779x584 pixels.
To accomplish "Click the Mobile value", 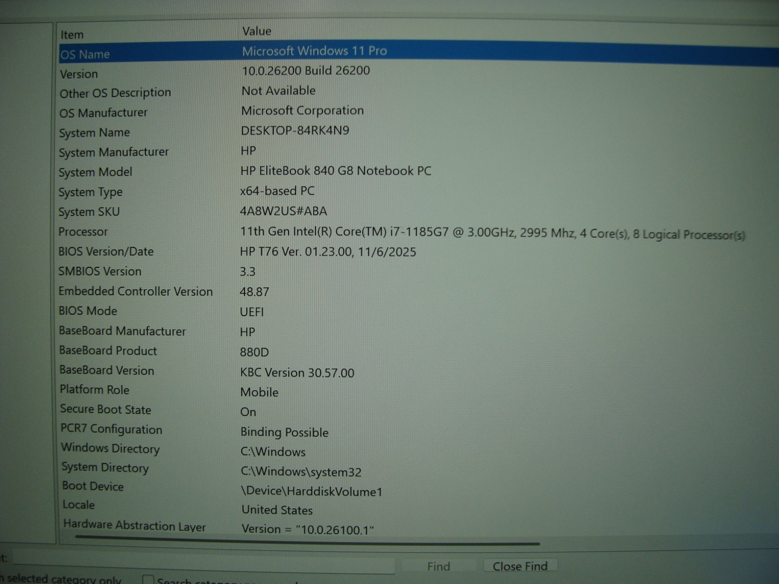I will (259, 392).
